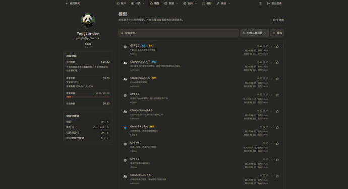Image resolution: width=348 pixels, height=189 pixels.
Task: Click the OpenAI logo beside GPT 5.5
Action: [125, 47]
